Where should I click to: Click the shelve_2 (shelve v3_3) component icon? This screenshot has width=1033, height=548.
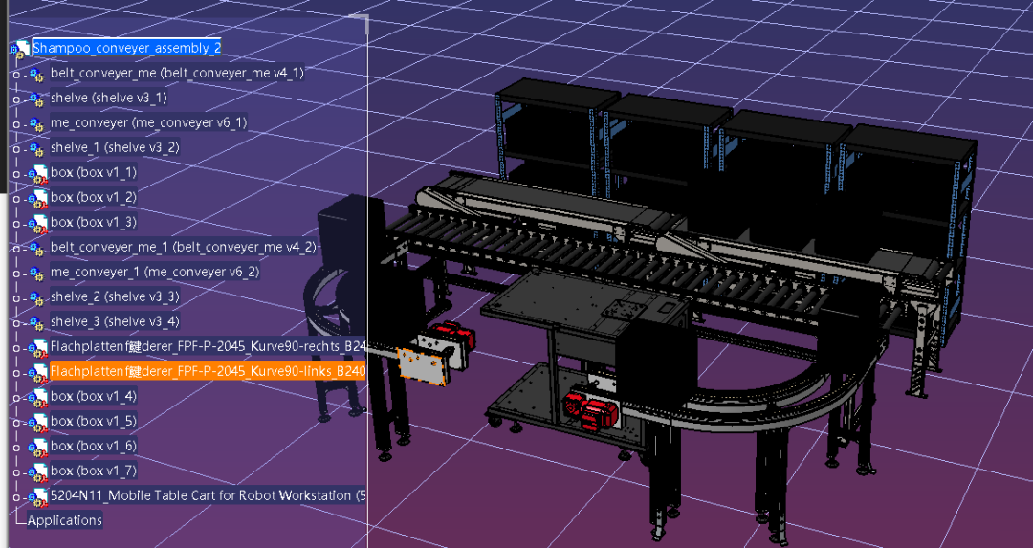[37, 297]
